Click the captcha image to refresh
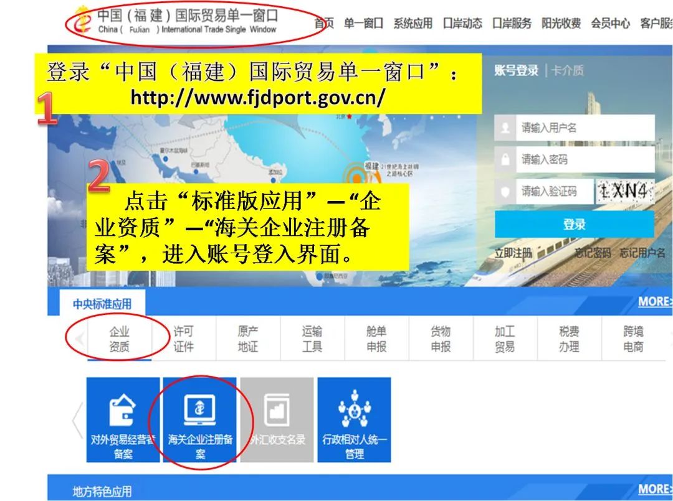This screenshot has width=673, height=501. 625,191
